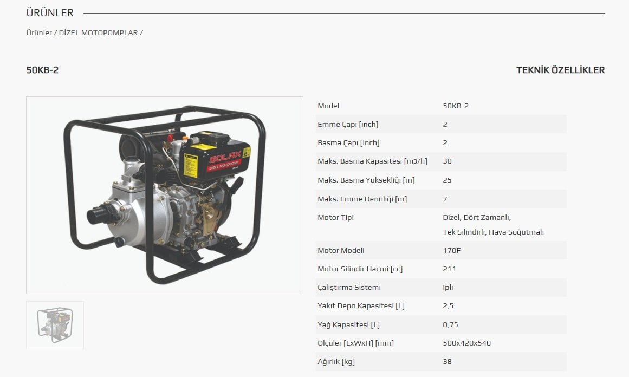This screenshot has height=377, width=629.
Task: Click the 'Yakıt Depo Kapasitesi [L]' label
Action: coord(361,305)
